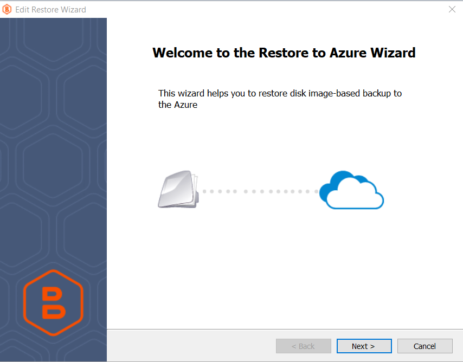Cancel the Restore to Azure Wizard
The width and height of the screenshot is (463, 362).
click(425, 346)
